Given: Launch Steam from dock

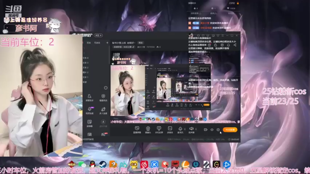Looking at the screenshot, I should (103, 164).
